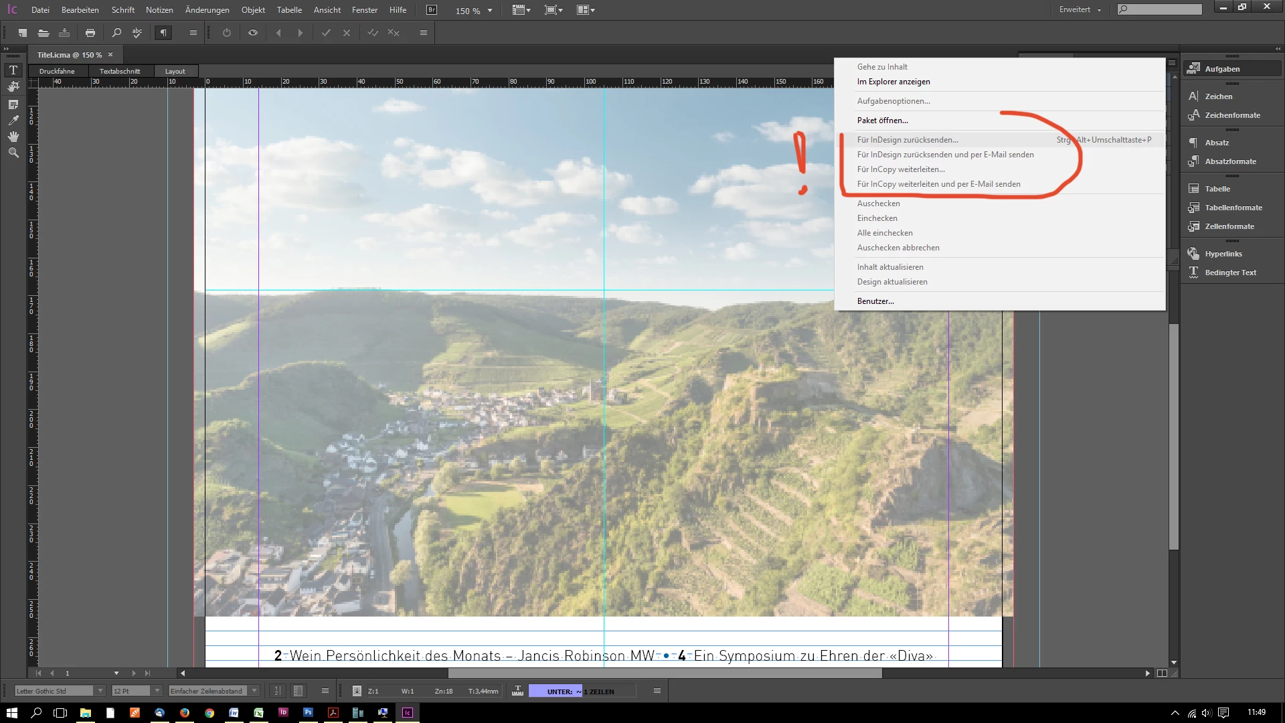The image size is (1285, 723).
Task: Click the Print icon in toolbar
Action: (90, 33)
